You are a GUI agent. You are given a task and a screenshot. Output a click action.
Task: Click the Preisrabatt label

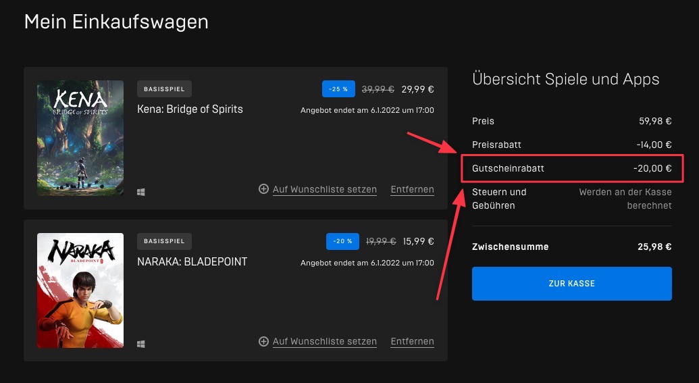[x=496, y=145]
